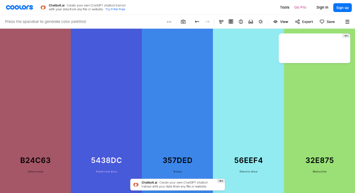Viewport: 355px width, 193px height.
Task: Open the sun brightness adjust icon
Action: coord(261,21)
